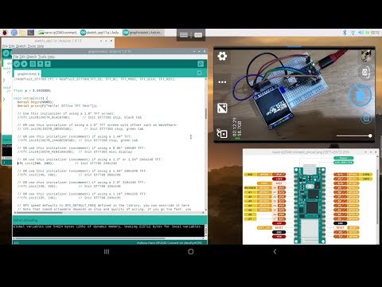Save the sketch using the Save icon
Viewport: 382px width, 287px height.
click(x=48, y=64)
